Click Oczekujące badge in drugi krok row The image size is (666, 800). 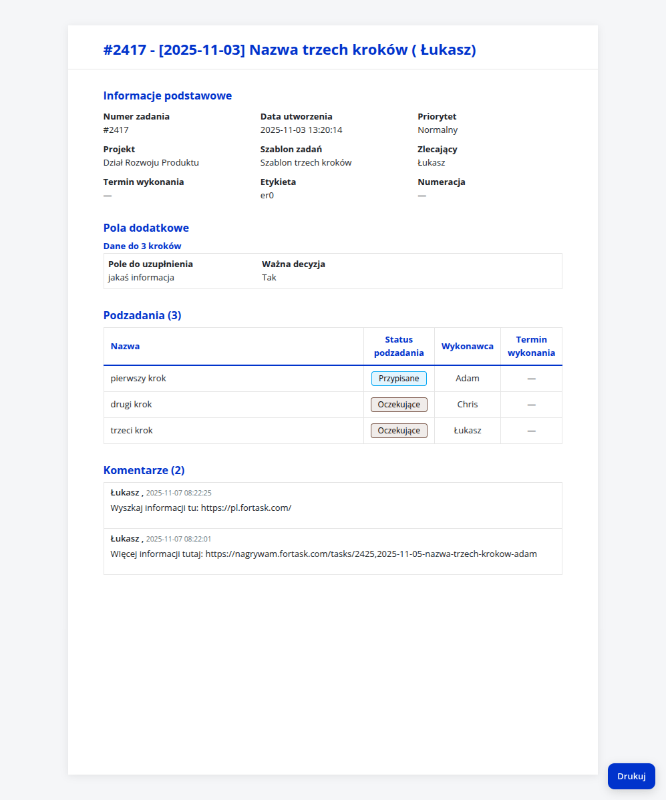point(399,405)
